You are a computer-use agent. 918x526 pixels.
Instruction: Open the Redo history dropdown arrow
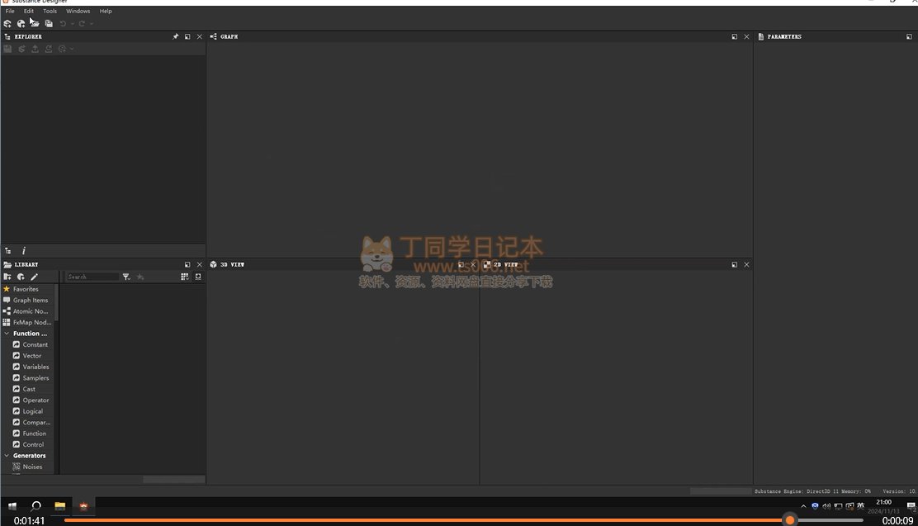(92, 24)
